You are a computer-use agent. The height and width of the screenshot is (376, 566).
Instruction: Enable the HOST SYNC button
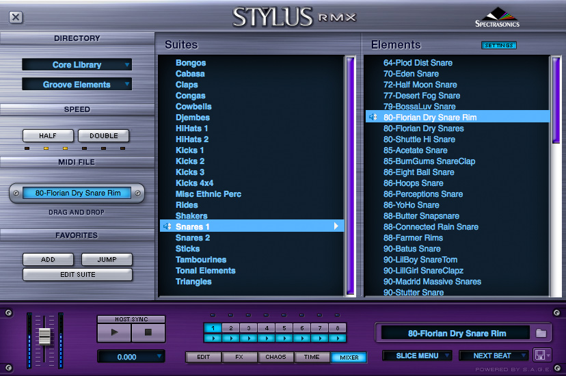coord(131,319)
